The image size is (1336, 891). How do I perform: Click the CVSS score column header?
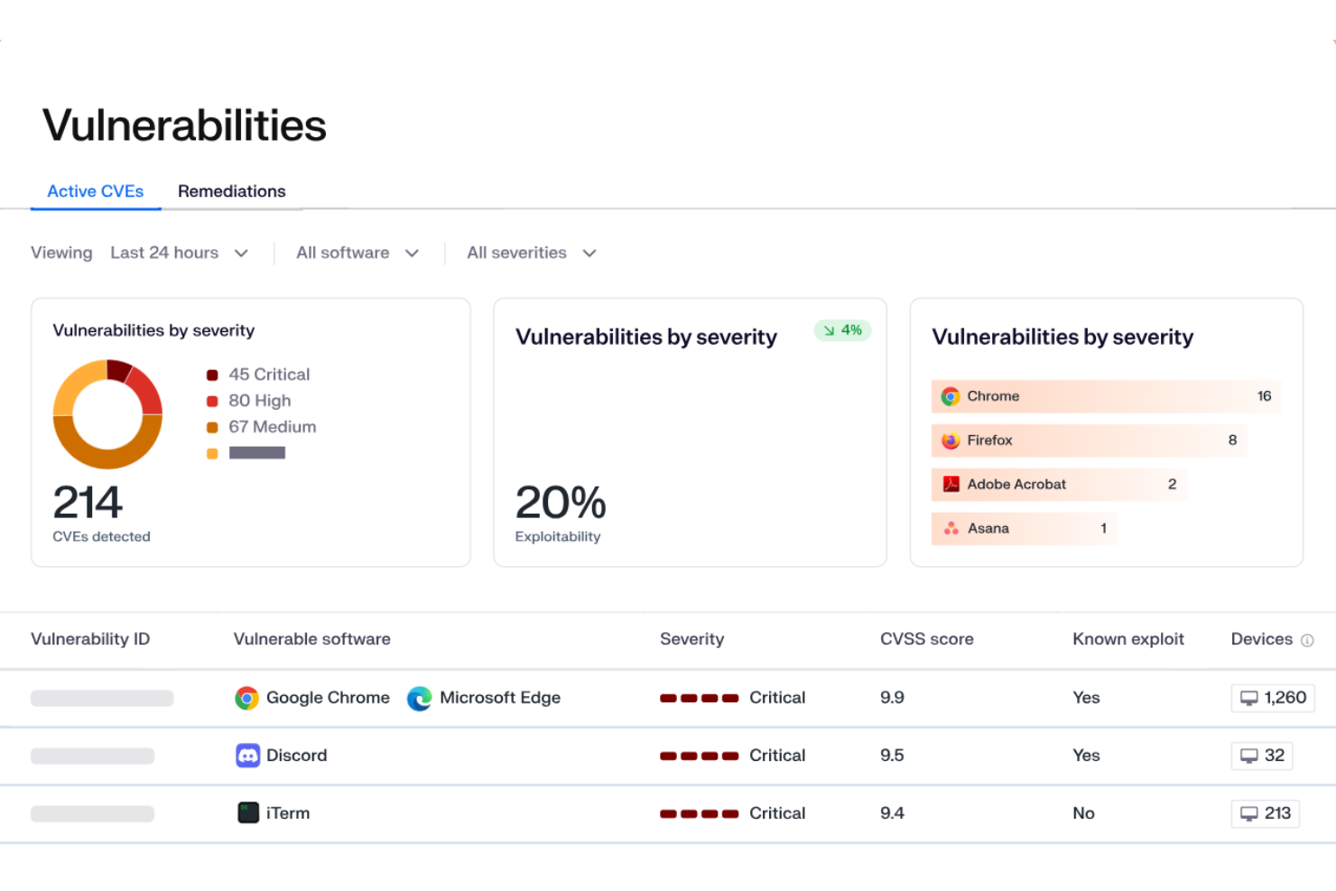click(926, 639)
